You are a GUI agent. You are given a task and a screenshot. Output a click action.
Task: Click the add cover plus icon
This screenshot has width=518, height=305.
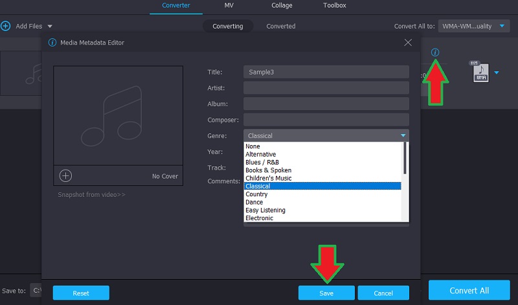(65, 175)
